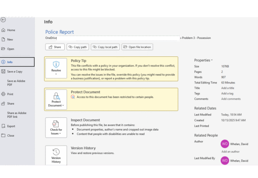Image resolution: width=258 pixels, height=178 pixels.
Task: Click the Policy Tip heading
Action: click(x=78, y=61)
